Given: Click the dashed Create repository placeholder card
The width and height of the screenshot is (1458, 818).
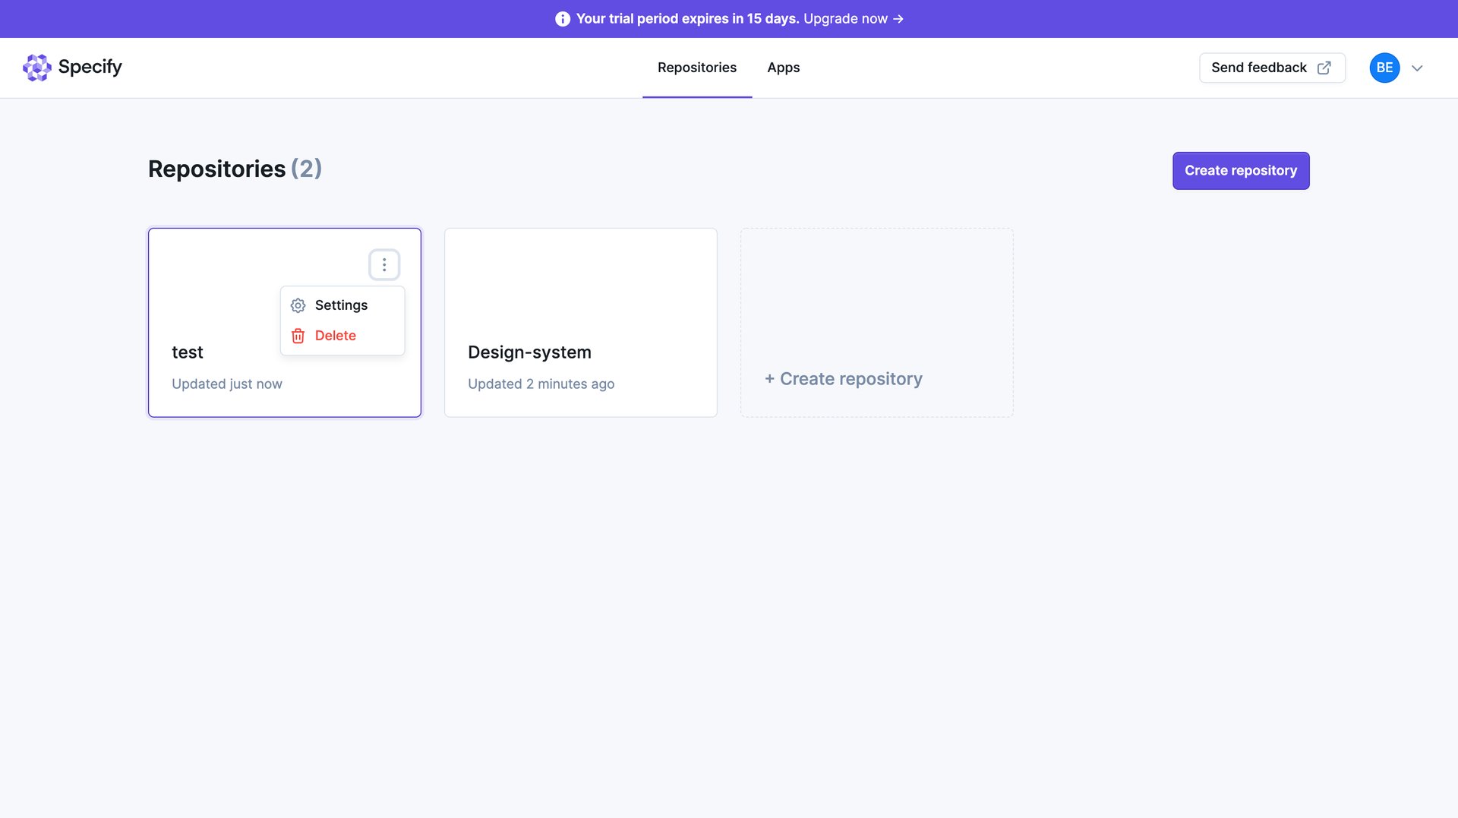Looking at the screenshot, I should [876, 322].
